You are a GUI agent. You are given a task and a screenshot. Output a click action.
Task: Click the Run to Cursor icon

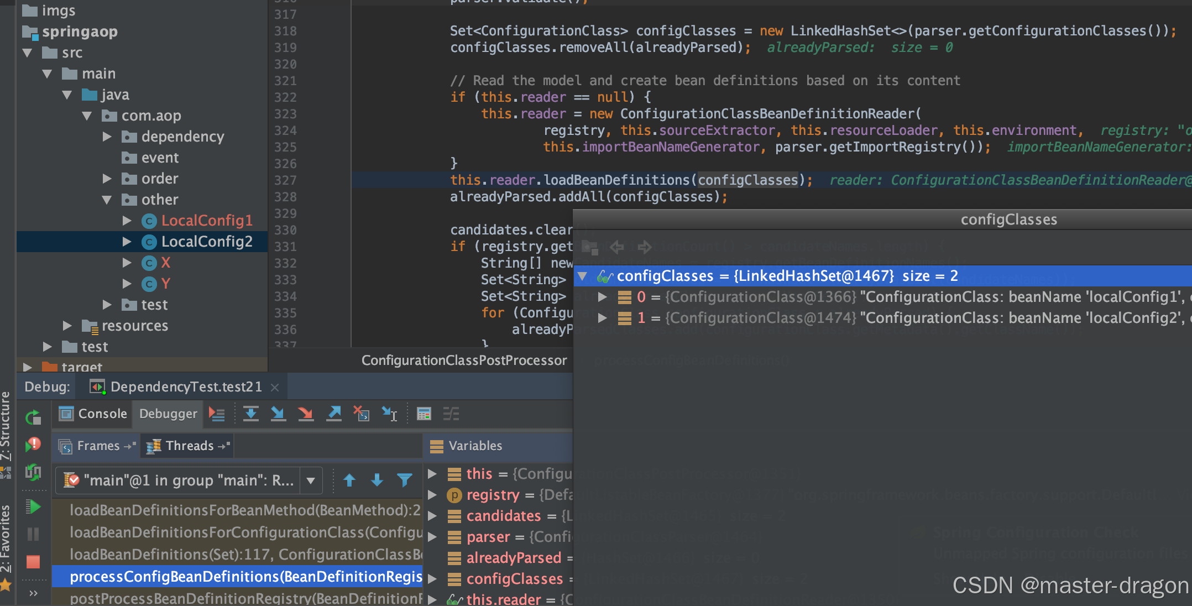[389, 414]
